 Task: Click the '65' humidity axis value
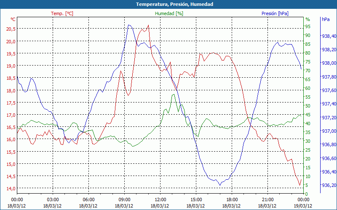[308, 79]
